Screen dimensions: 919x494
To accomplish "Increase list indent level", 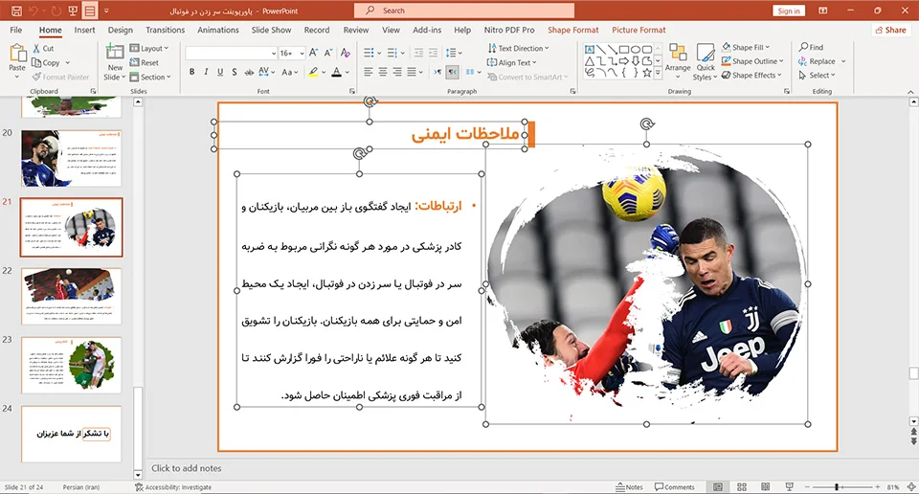I will (433, 53).
